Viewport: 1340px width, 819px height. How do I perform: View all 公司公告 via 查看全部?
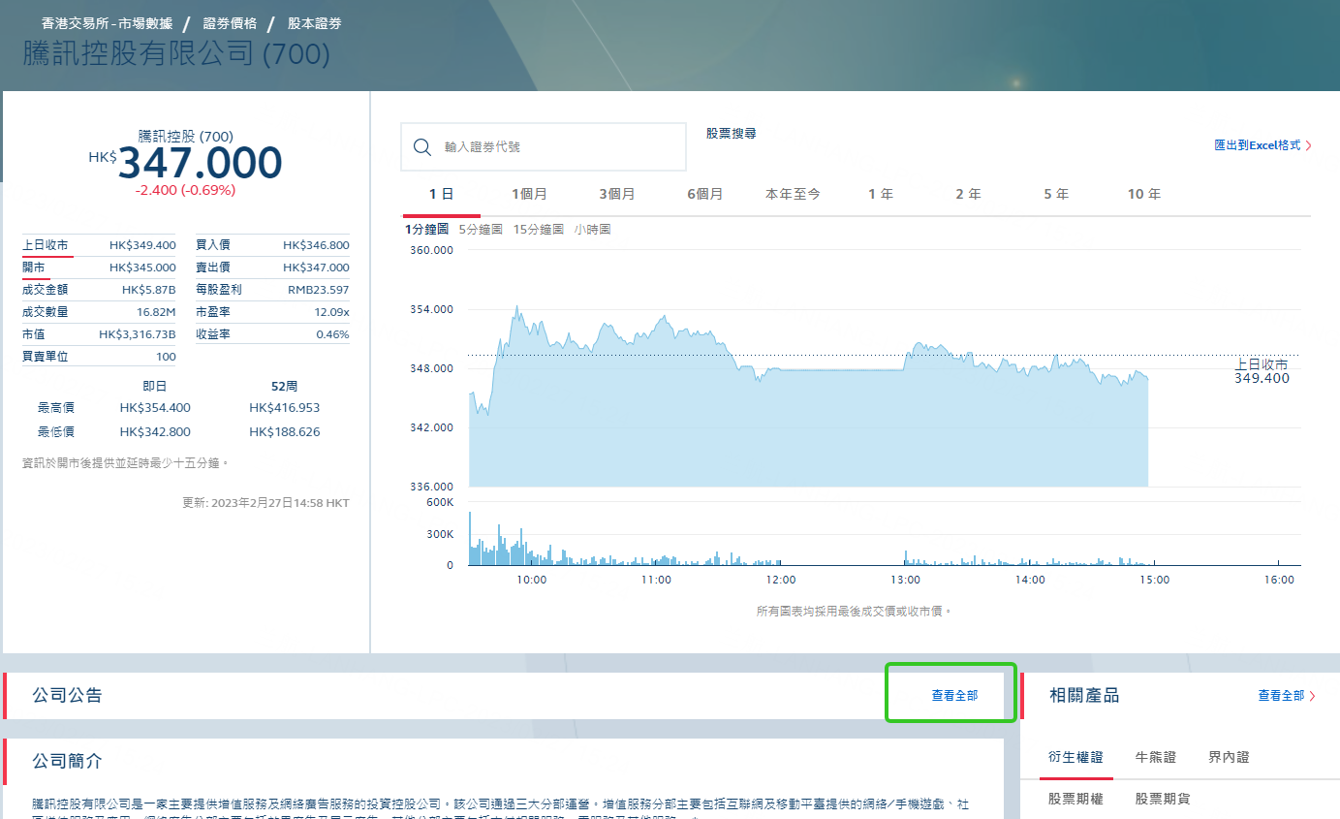pos(954,696)
